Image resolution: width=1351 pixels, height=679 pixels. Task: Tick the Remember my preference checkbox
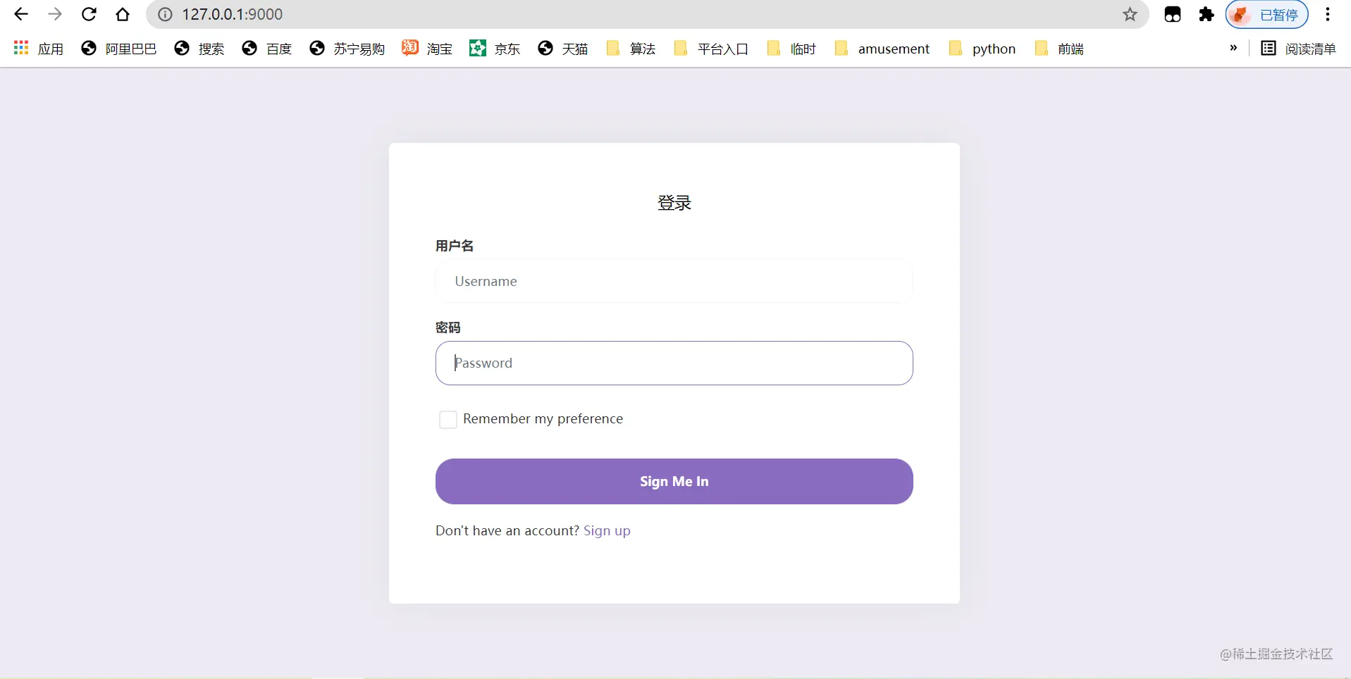[448, 420]
